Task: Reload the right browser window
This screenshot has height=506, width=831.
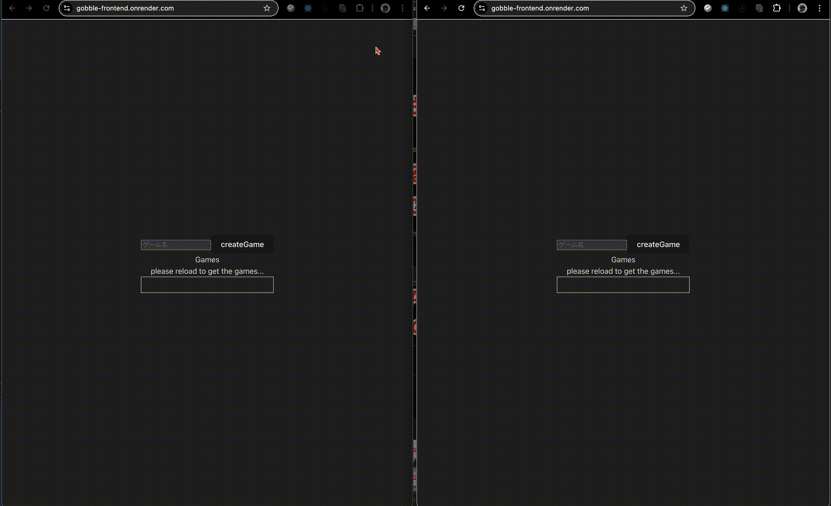Action: click(x=461, y=8)
